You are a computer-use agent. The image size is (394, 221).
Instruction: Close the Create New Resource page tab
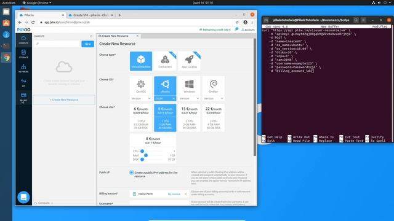[x=137, y=36]
